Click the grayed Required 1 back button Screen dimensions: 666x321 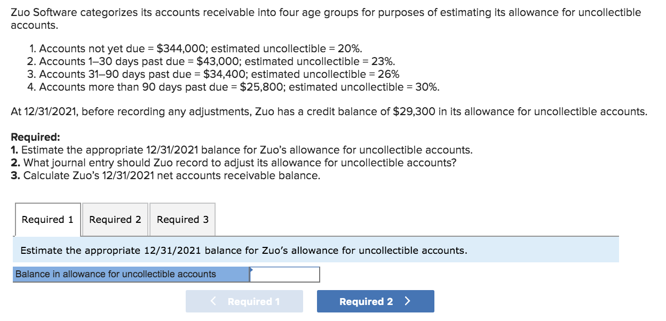click(244, 301)
